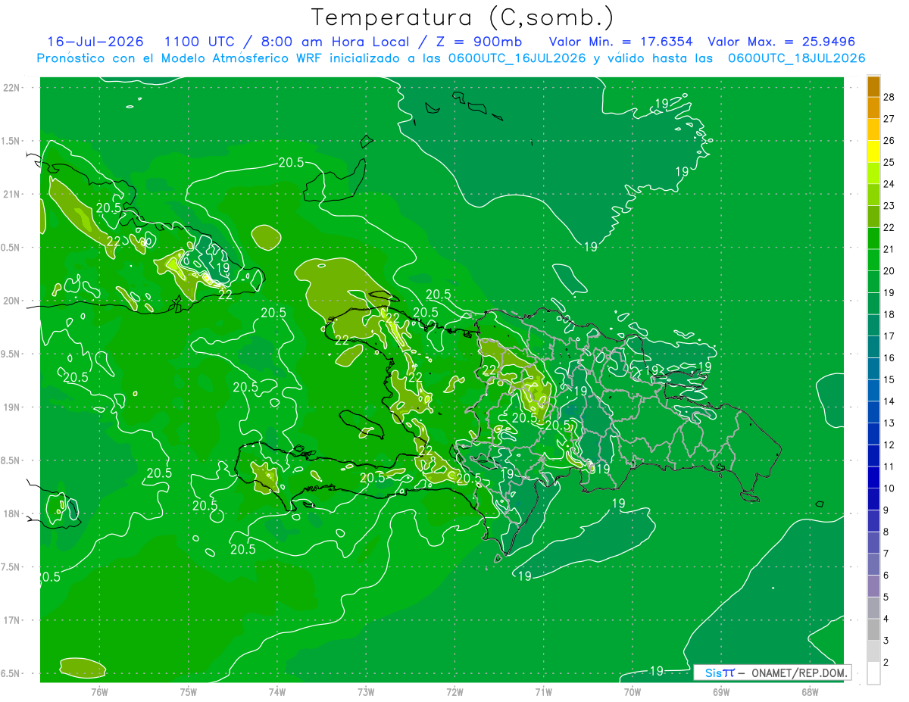
Task: Click the "Valor Min. = 17.6354" readout
Action: (620, 42)
